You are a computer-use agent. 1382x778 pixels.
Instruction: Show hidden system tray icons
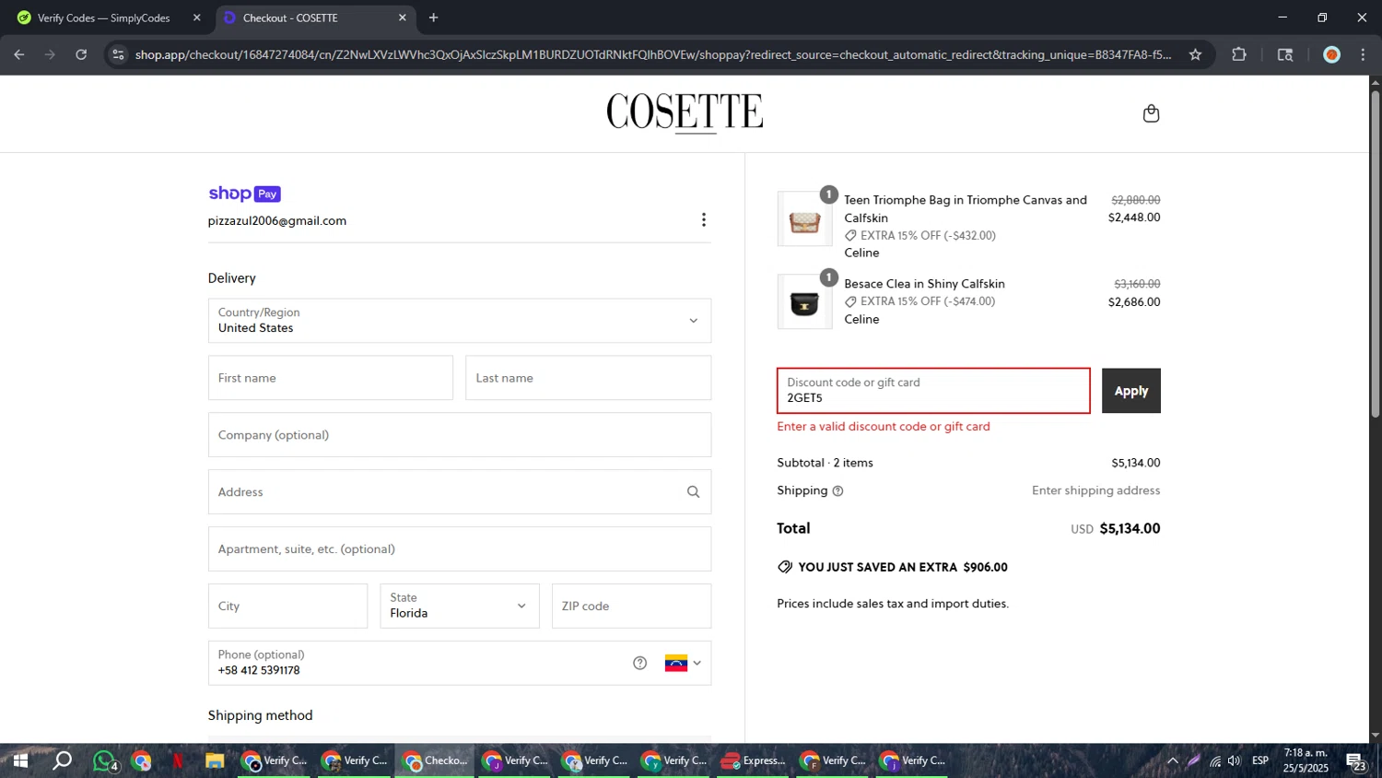click(1172, 761)
